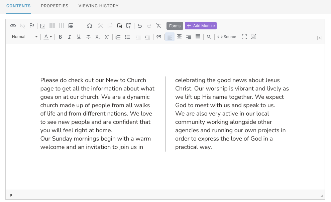Toggle italic text formatting
The height and width of the screenshot is (202, 331).
70,37
